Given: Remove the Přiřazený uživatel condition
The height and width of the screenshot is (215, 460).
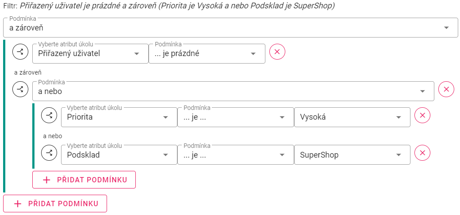Looking at the screenshot, I should 277,52.
